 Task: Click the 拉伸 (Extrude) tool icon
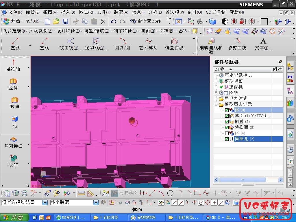(14, 82)
